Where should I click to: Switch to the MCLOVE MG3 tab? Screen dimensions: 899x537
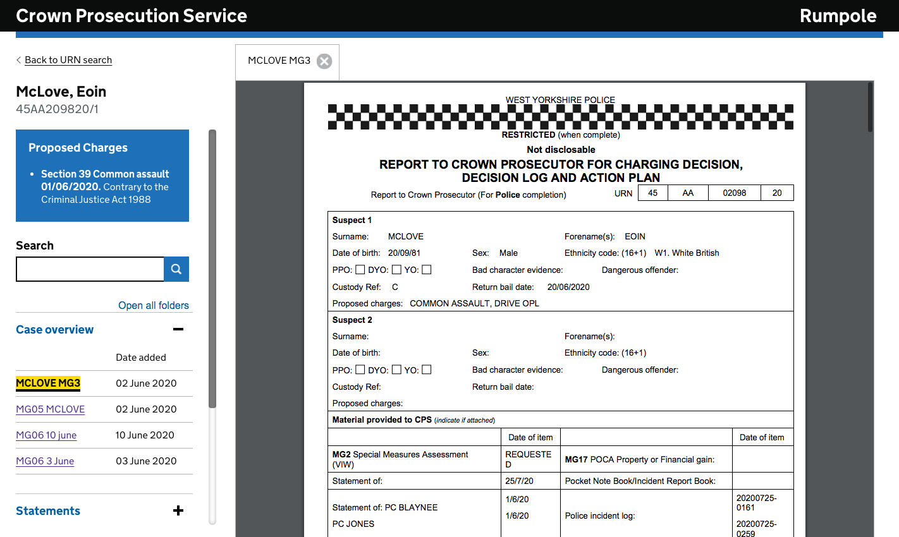point(279,61)
